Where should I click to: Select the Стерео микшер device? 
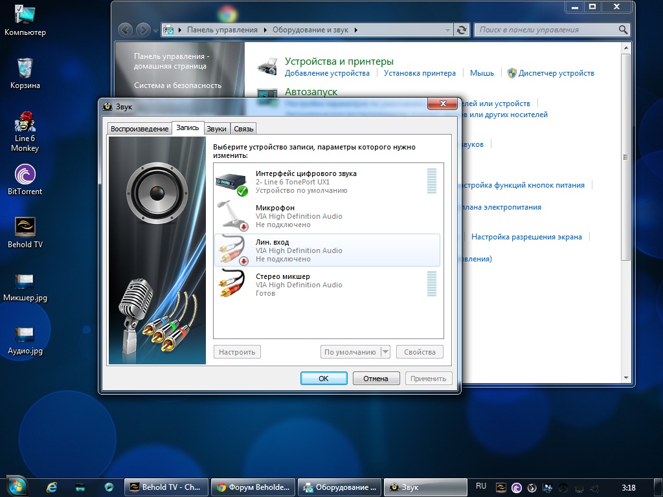pyautogui.click(x=298, y=285)
